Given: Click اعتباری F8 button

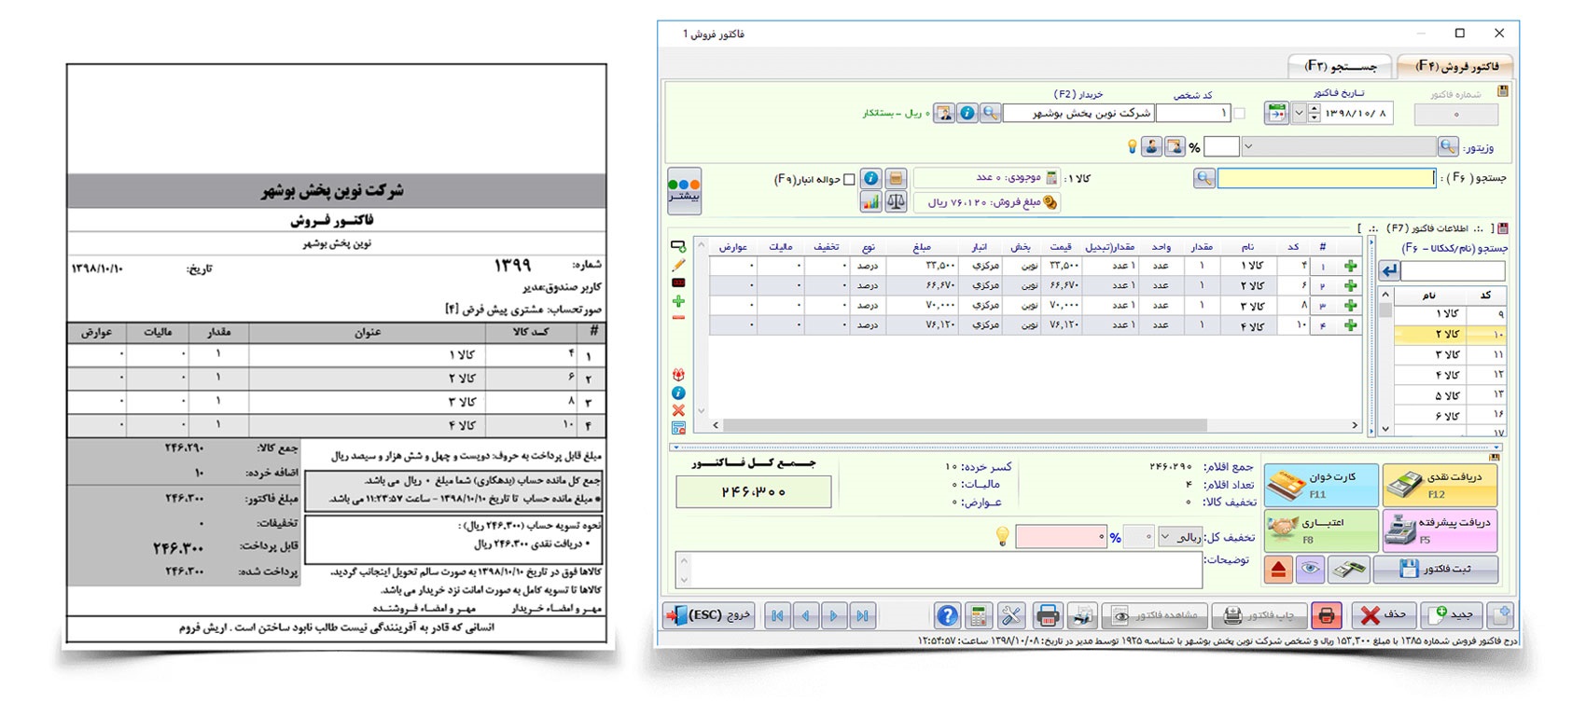Looking at the screenshot, I should [x=1321, y=530].
